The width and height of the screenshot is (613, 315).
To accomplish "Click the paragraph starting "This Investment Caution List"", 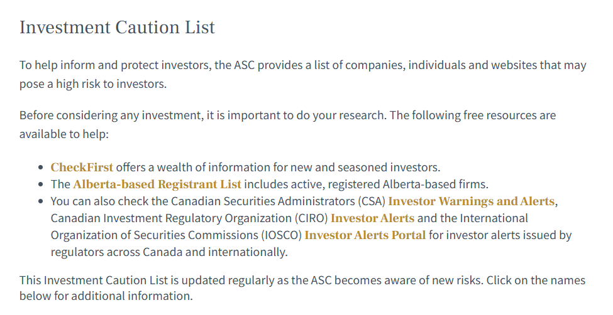I will coord(302,288).
